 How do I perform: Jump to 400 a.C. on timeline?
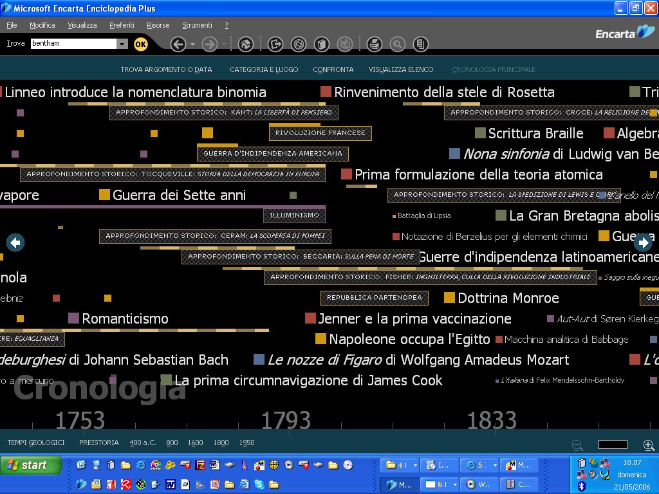pyautogui.click(x=143, y=443)
